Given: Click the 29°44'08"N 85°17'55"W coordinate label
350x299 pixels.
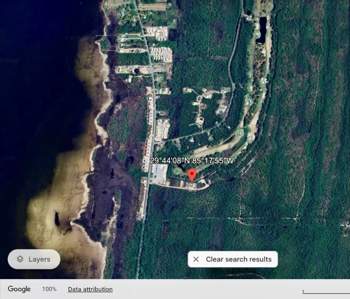Looking at the screenshot, I should point(192,161).
